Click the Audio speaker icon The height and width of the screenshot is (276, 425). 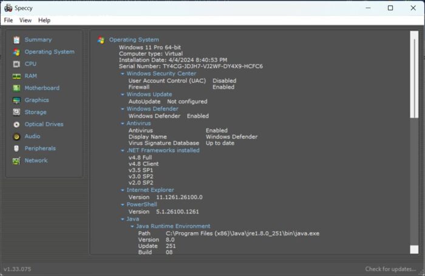(x=16, y=136)
